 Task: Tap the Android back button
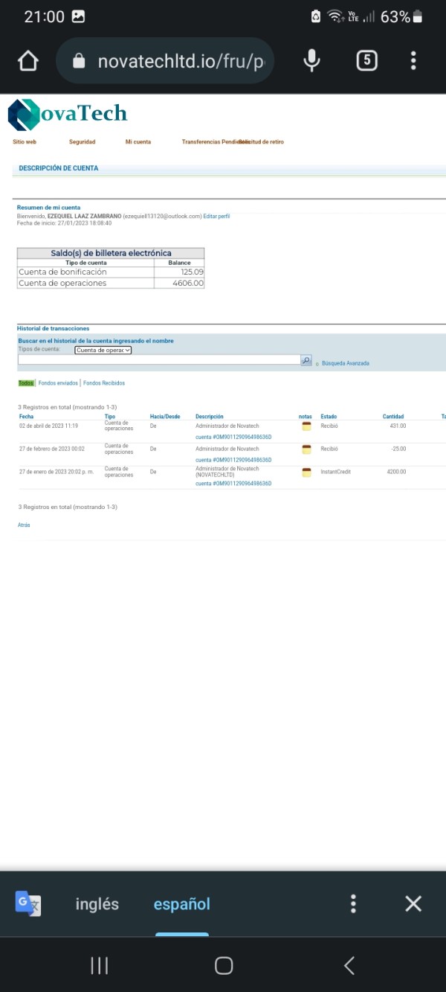click(349, 965)
